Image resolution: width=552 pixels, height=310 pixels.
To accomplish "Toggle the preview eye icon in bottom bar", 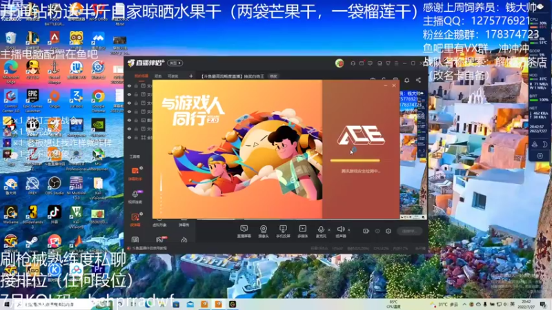I will coord(377,231).
